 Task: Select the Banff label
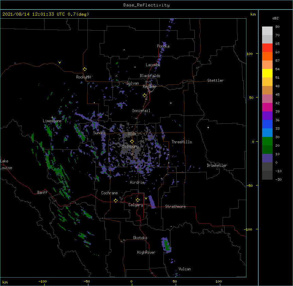(x=42, y=193)
